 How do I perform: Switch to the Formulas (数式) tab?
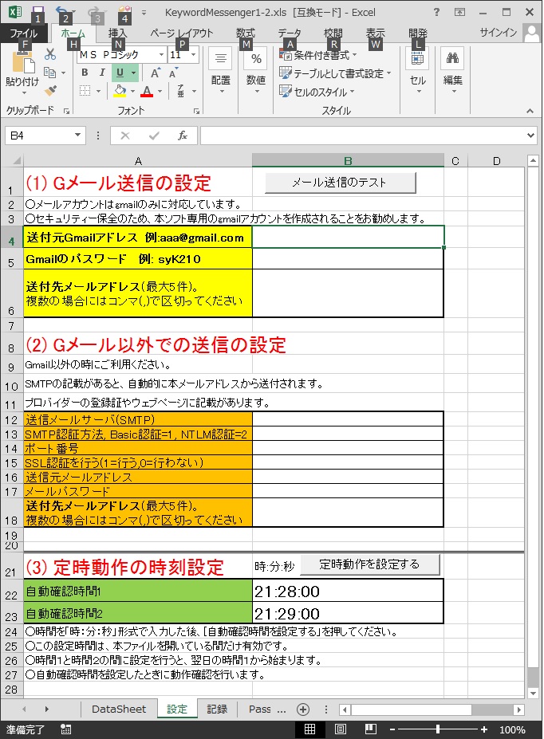[x=245, y=33]
